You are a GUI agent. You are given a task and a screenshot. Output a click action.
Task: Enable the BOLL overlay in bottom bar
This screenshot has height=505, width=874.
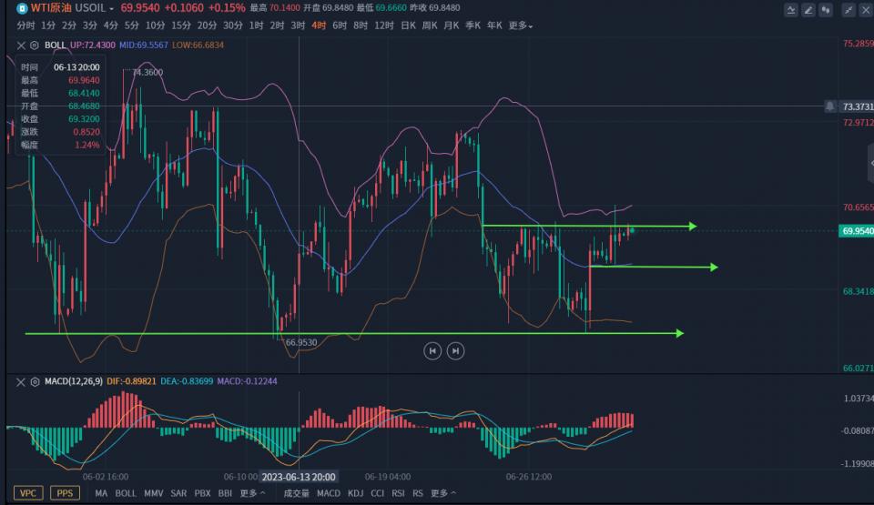click(x=126, y=493)
